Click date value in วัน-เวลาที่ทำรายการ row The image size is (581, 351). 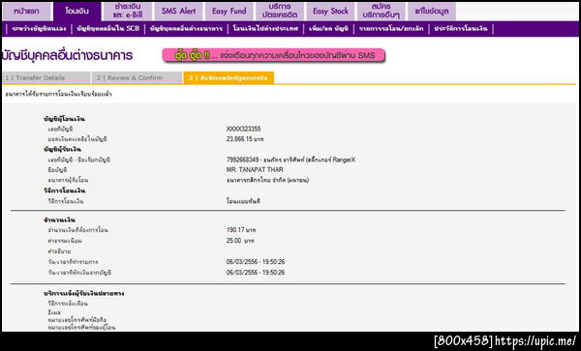[x=256, y=262]
